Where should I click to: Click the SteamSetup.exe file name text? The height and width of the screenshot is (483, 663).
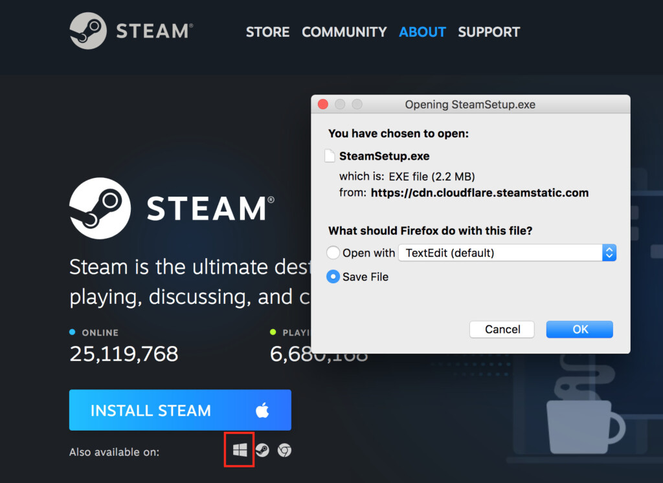click(x=385, y=156)
